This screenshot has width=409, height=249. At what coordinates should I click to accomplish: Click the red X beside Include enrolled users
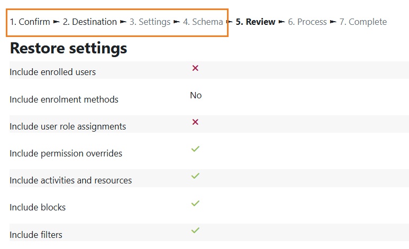(195, 68)
